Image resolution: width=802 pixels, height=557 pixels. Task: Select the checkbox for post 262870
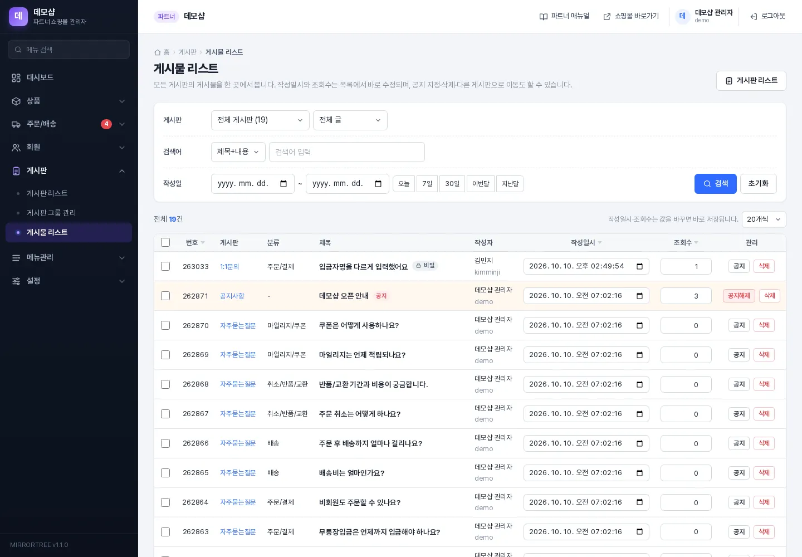click(x=165, y=325)
